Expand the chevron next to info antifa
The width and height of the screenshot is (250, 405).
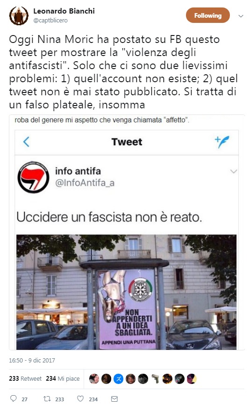click(234, 171)
